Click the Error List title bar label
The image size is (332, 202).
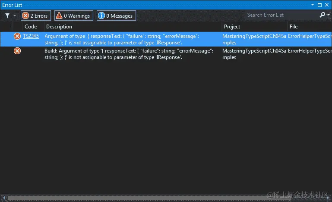tap(12, 5)
